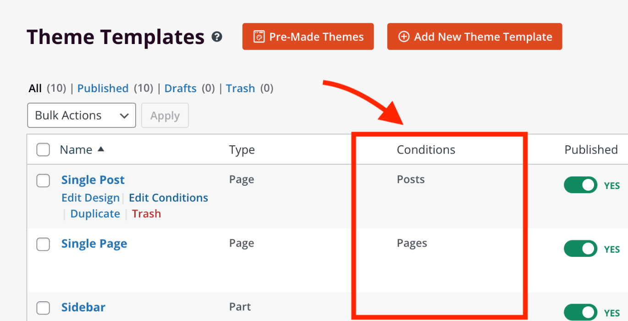Click Add New Theme Template button
628x321 pixels.
(474, 37)
